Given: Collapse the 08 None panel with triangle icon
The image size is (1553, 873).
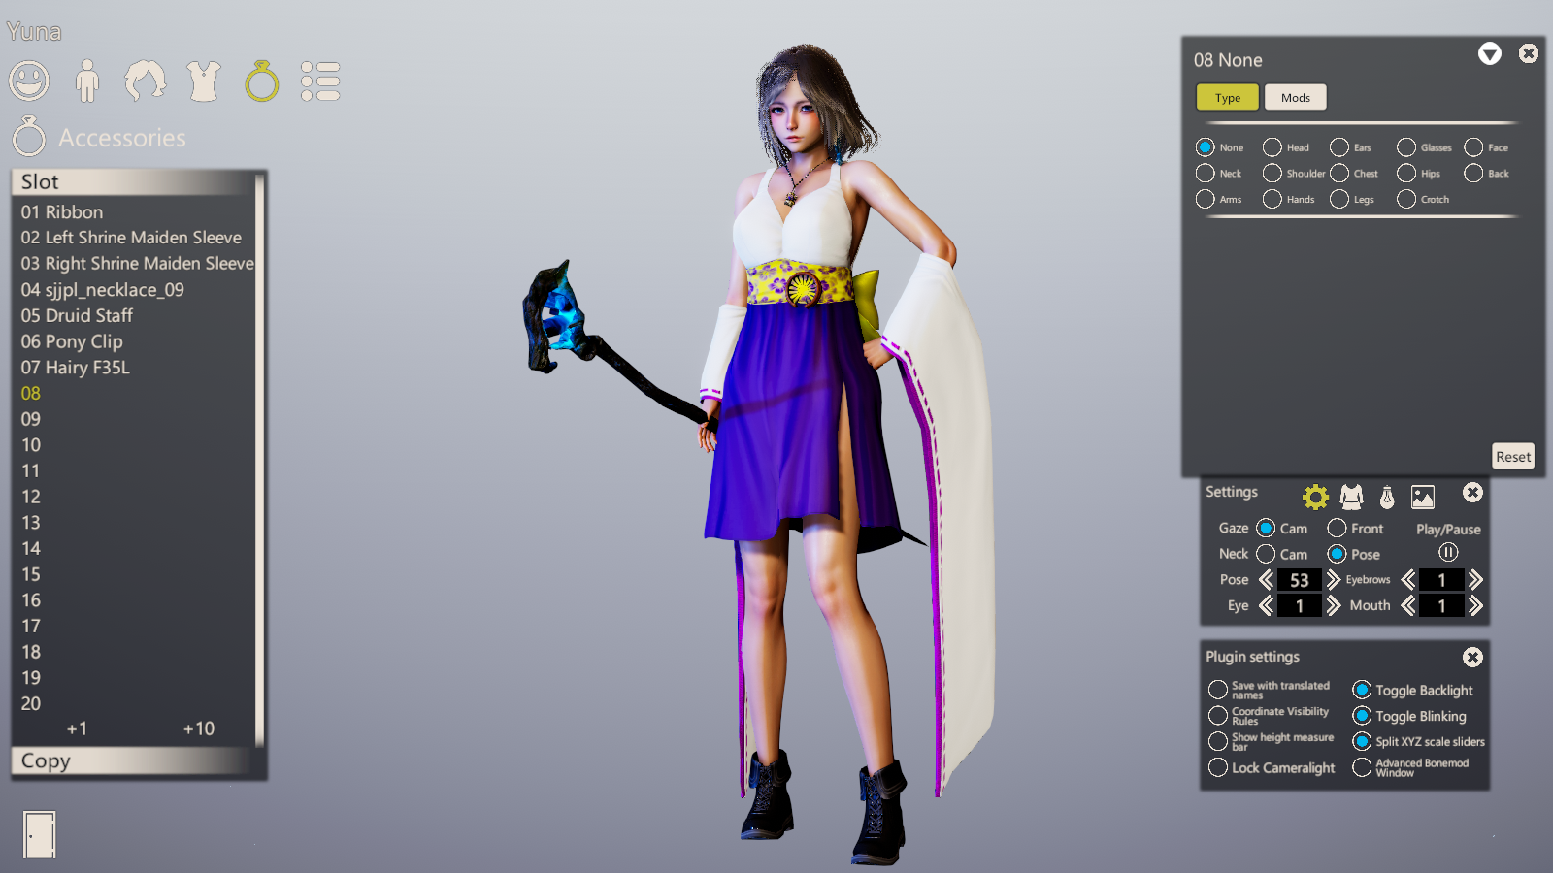Looking at the screenshot, I should 1490,53.
